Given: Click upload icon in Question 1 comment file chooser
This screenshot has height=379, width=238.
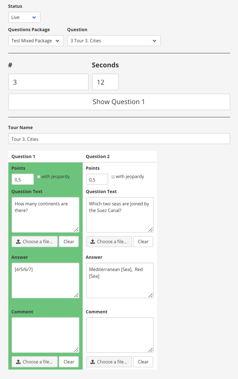Looking at the screenshot, I should click(x=18, y=362).
